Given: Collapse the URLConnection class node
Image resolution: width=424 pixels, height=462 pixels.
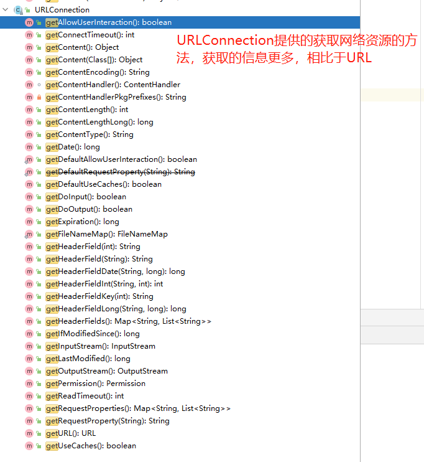Looking at the screenshot, I should [6, 10].
